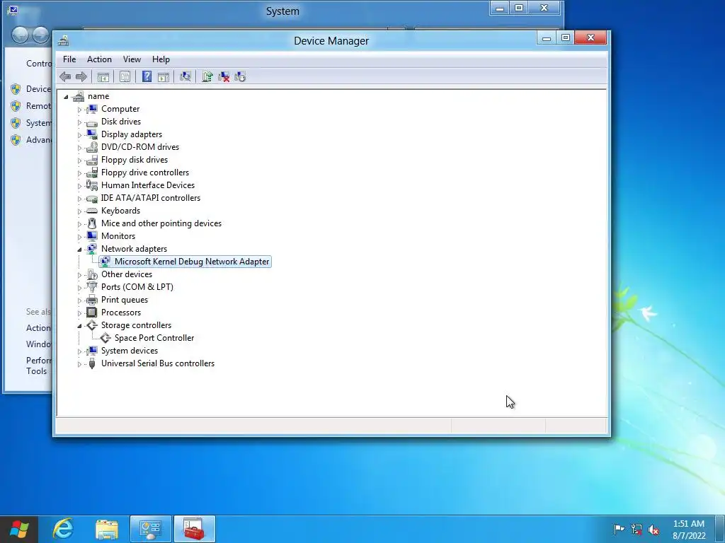Screen dimensions: 725x543
Task: Open File Explorer from taskbar
Action: point(107,529)
